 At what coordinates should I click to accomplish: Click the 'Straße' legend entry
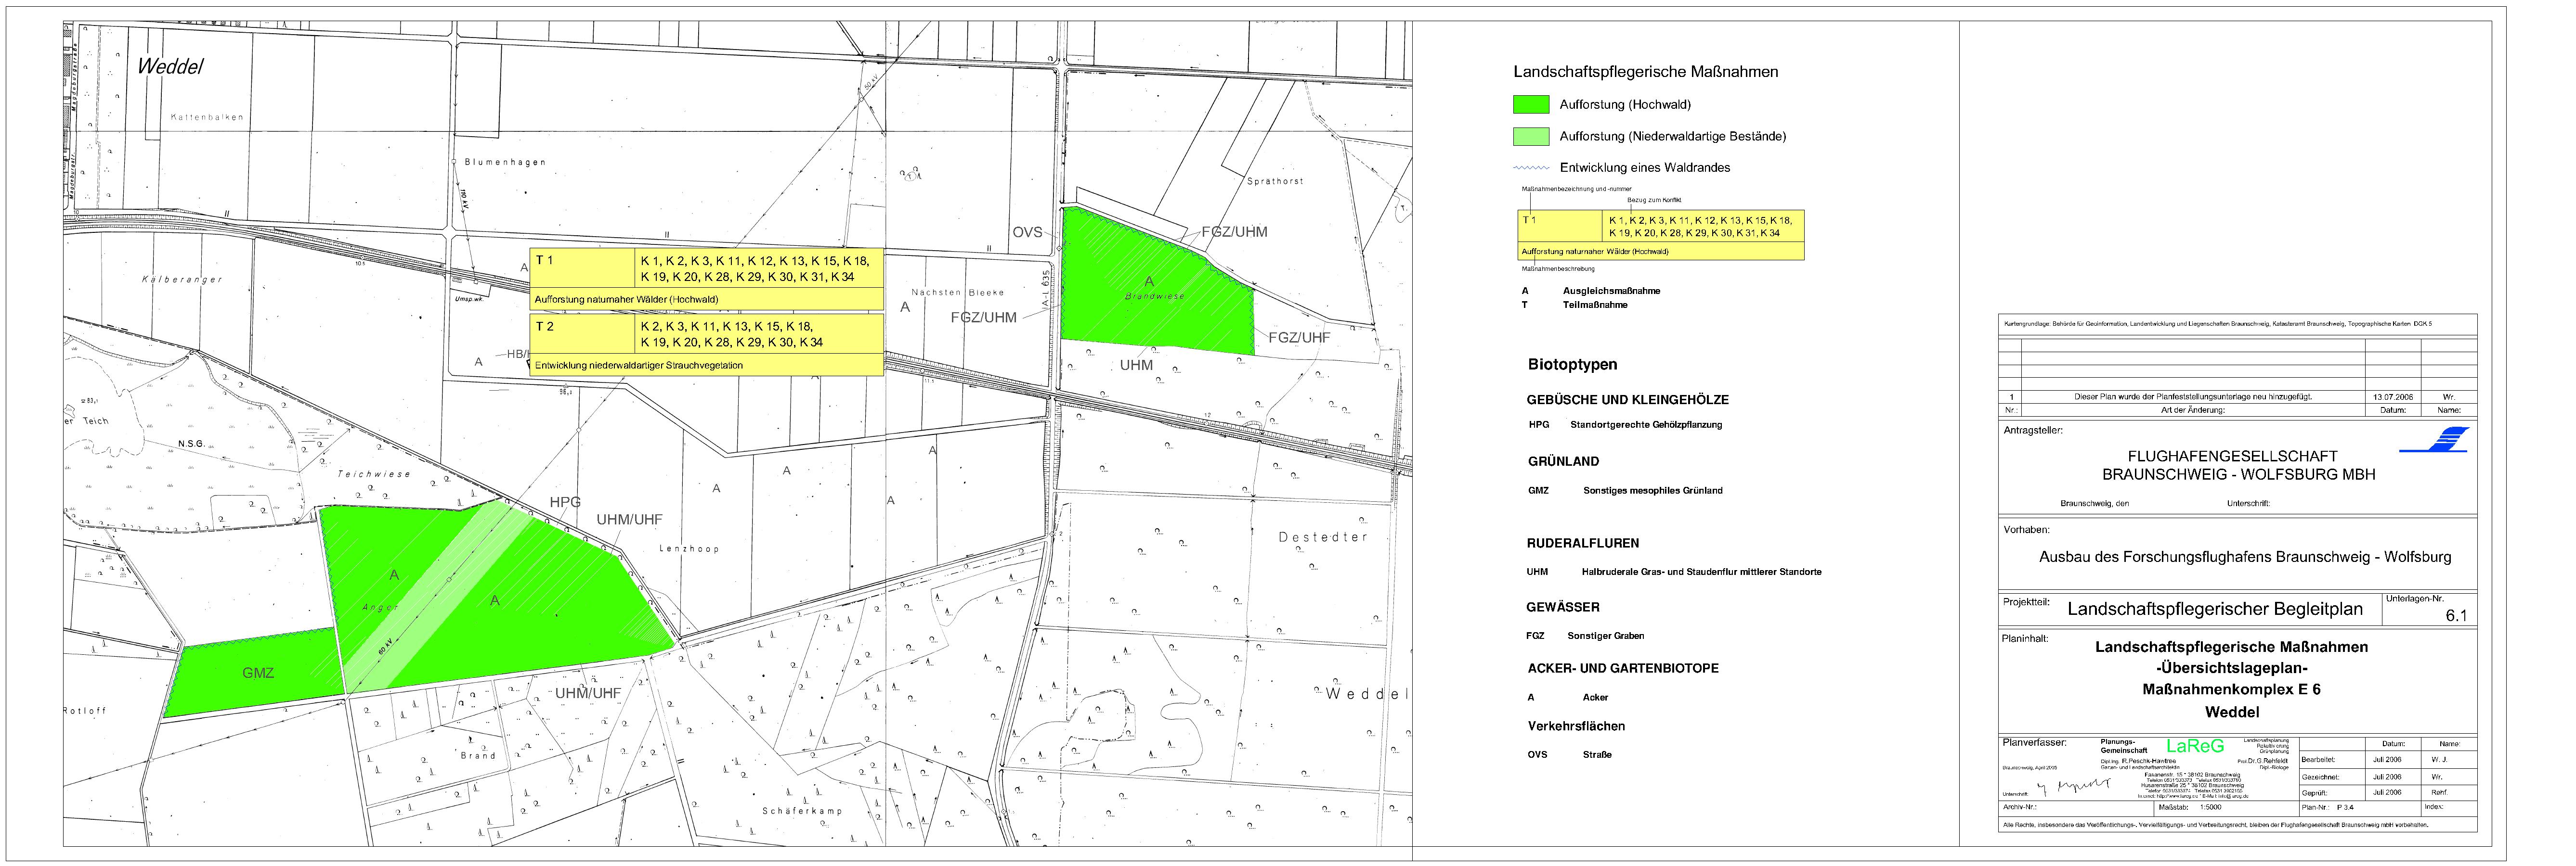pos(1597,755)
